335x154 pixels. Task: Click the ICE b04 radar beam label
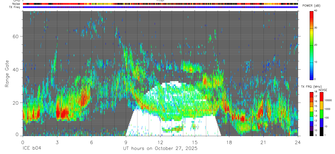click(x=32, y=149)
